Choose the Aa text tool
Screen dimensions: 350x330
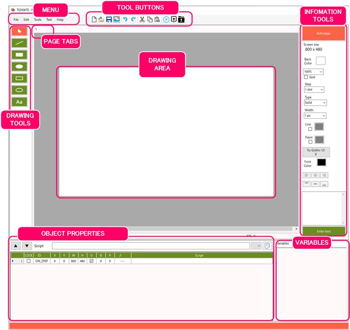tap(19, 102)
